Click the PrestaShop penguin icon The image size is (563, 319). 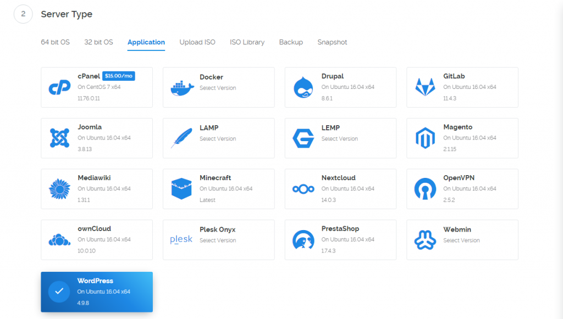(x=303, y=240)
